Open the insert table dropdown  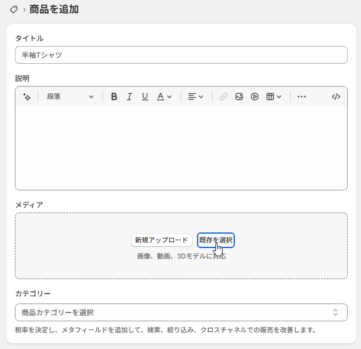(274, 97)
